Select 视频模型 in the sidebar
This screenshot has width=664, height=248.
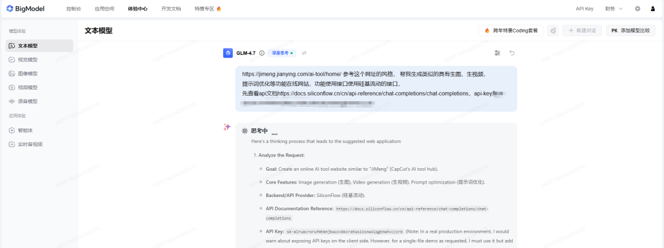pos(39,87)
